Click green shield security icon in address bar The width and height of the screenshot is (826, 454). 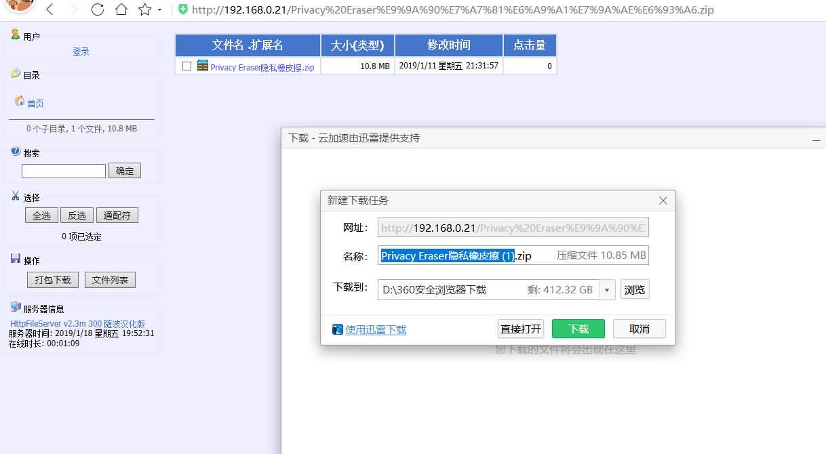click(x=182, y=9)
